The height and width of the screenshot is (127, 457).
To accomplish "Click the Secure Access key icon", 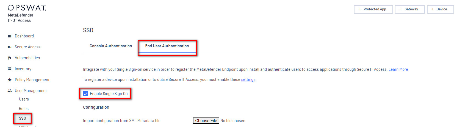I will pos(10,47).
